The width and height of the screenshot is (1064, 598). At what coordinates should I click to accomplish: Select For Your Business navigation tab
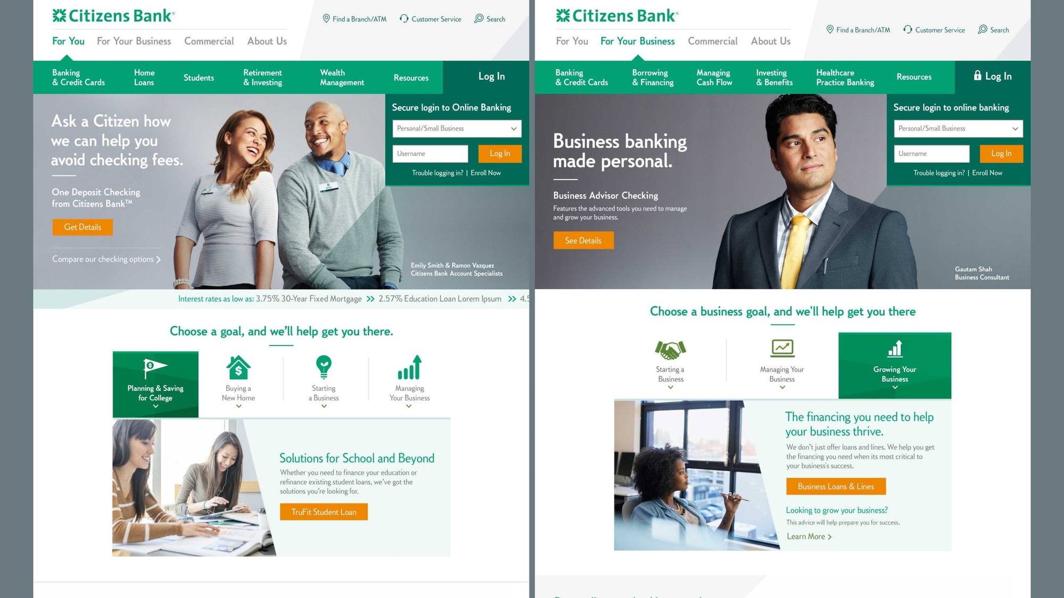636,41
